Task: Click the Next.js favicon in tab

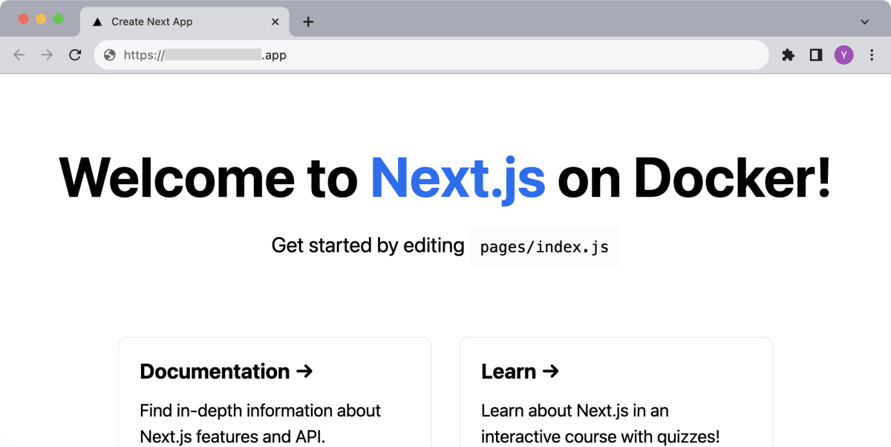Action: click(97, 22)
